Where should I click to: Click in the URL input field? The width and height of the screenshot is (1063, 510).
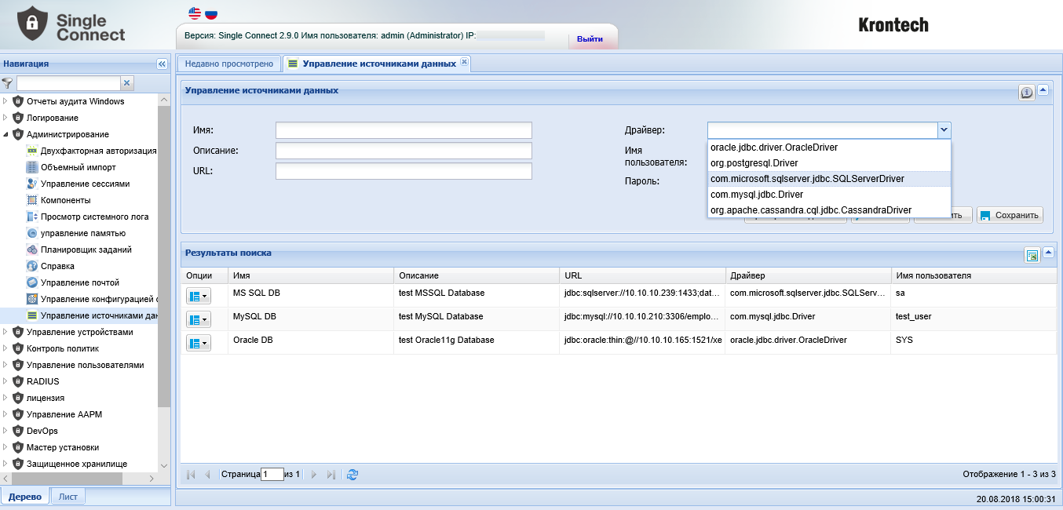coord(404,171)
